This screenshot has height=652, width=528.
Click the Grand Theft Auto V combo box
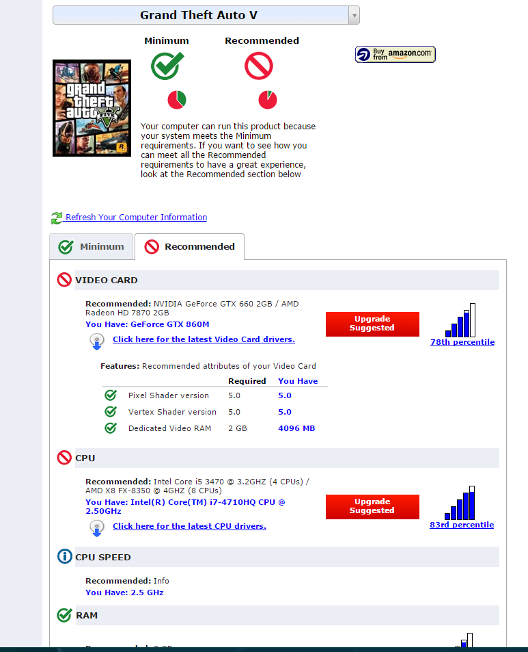tap(206, 15)
